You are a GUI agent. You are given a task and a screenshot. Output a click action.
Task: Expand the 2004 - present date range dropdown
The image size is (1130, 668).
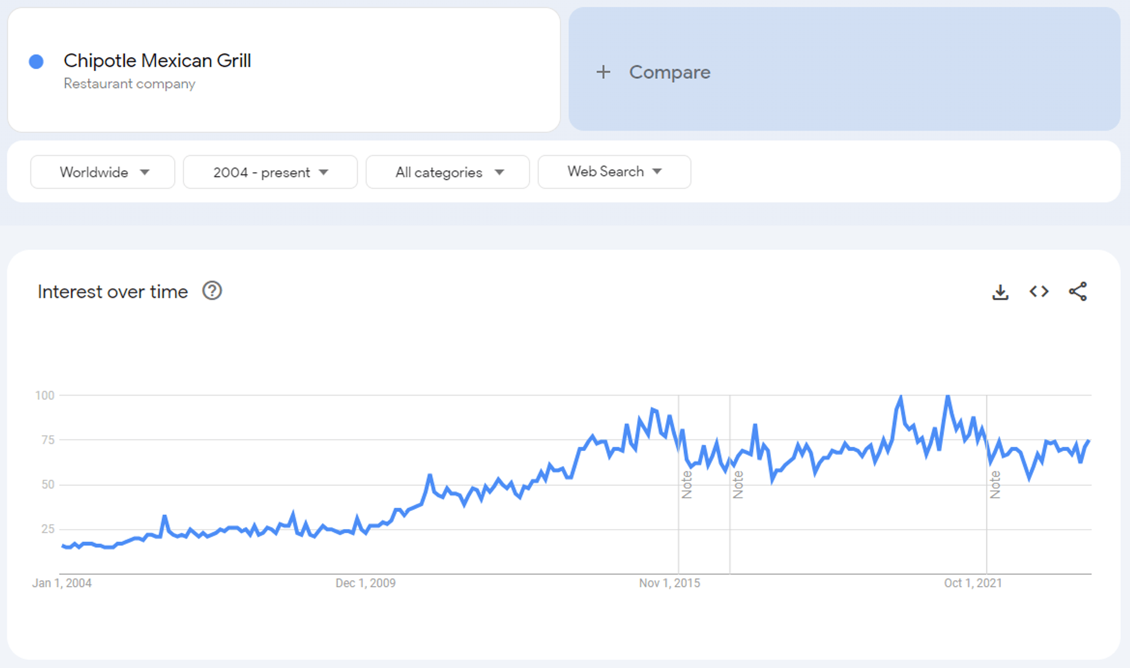click(x=270, y=172)
